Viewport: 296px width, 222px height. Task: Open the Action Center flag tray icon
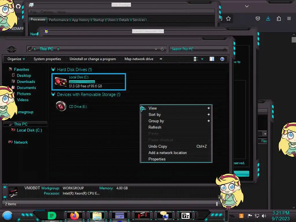pyautogui.click(x=250, y=216)
